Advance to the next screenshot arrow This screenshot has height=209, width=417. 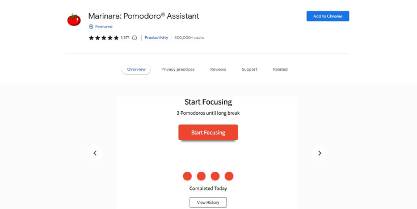(319, 153)
